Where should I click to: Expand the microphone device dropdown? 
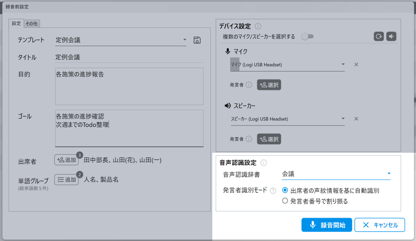coord(343,64)
